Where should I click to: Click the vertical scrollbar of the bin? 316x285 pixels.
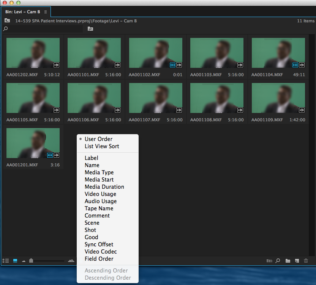point(312,145)
